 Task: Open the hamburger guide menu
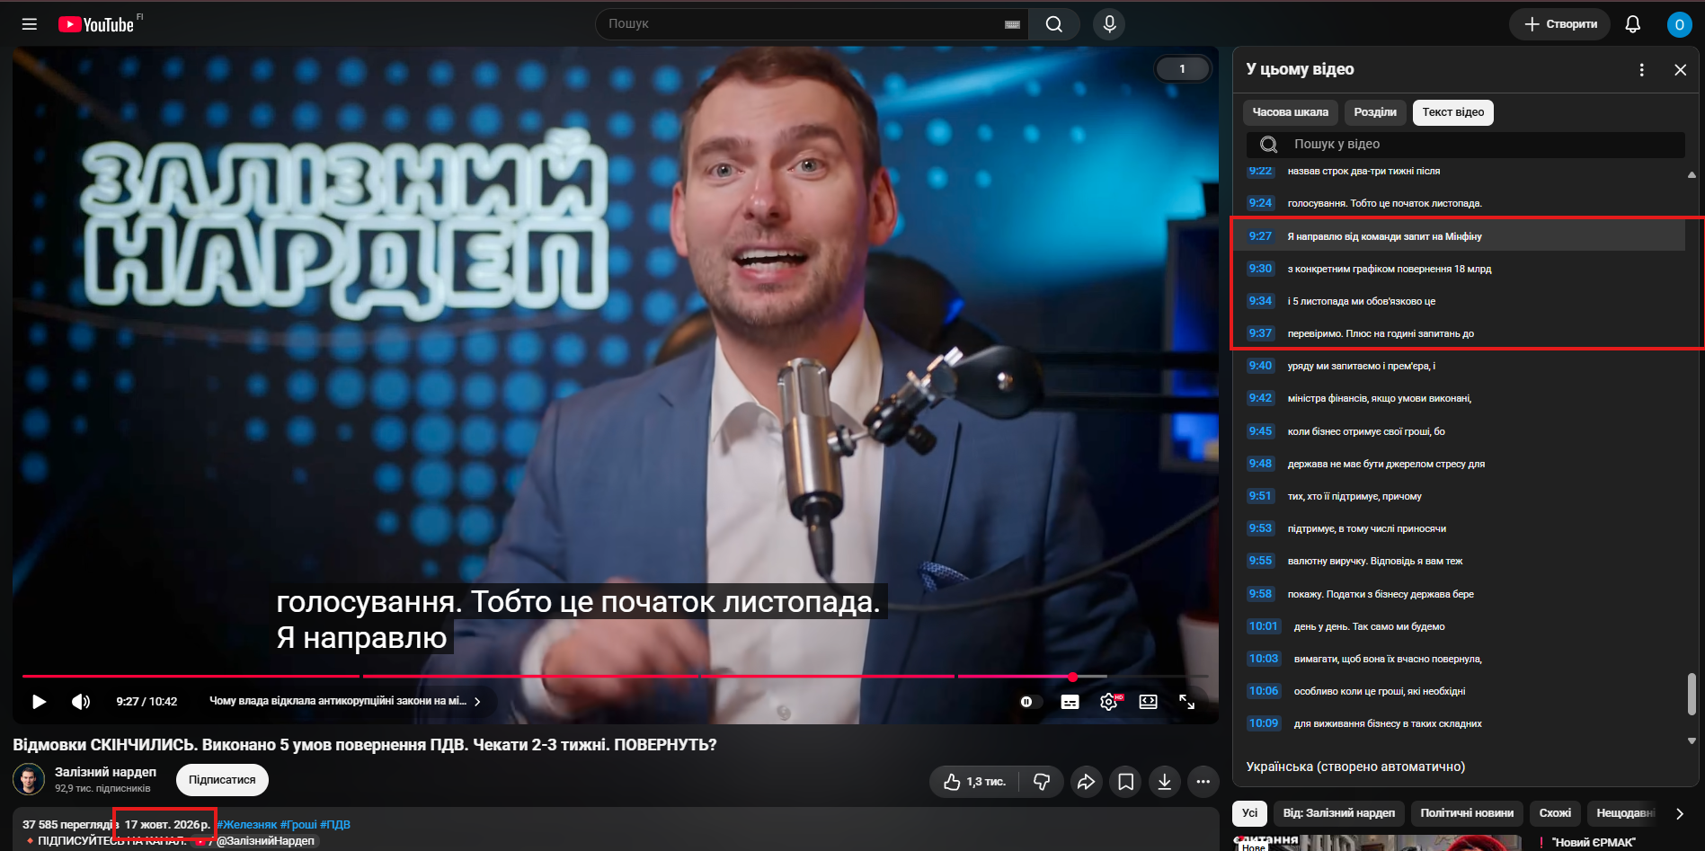[30, 24]
